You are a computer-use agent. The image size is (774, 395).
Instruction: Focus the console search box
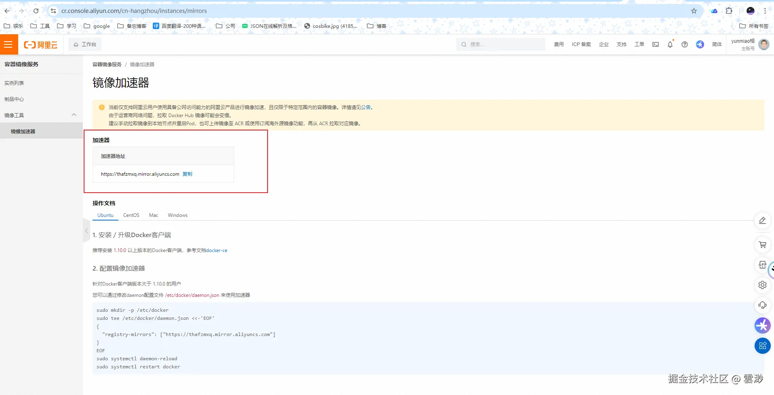point(501,44)
